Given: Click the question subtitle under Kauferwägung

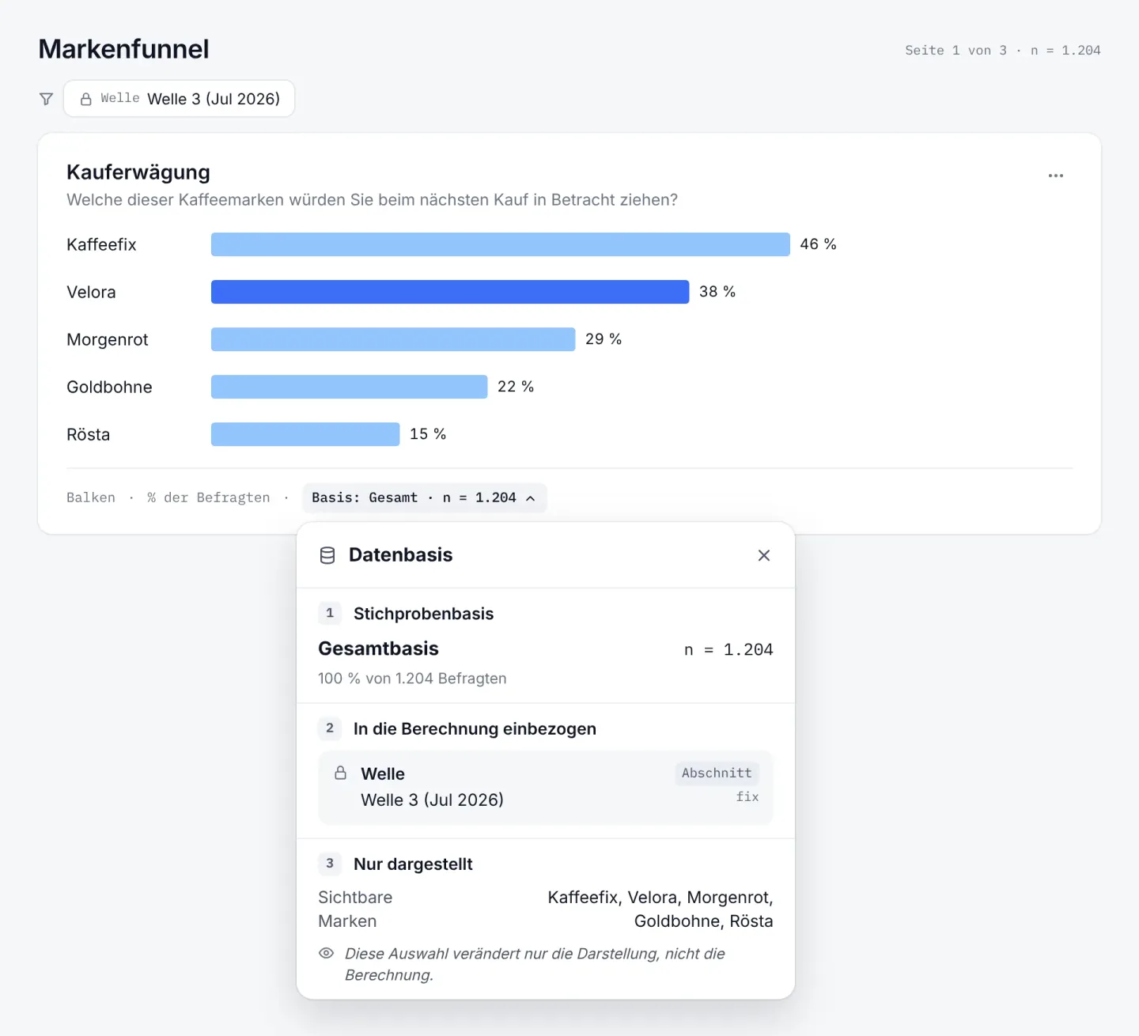Looking at the screenshot, I should [372, 200].
